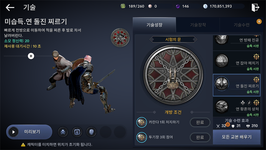Image resolution: width=266 pixels, height=150 pixels.
Task: Click the 투기장 3회 참여 condition icon
Action: [x=142, y=137]
